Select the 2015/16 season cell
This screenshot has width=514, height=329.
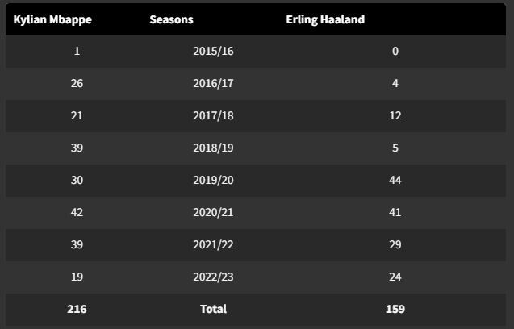213,51
